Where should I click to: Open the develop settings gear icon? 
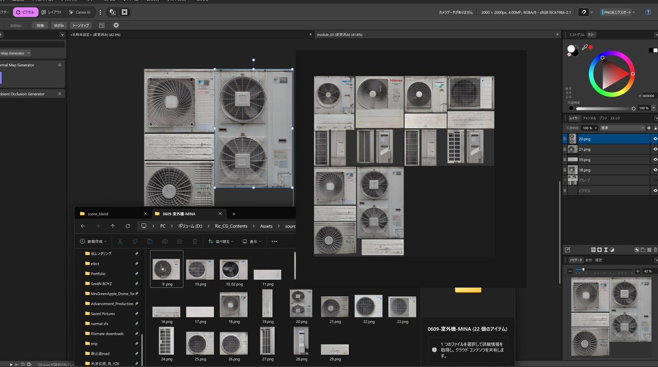click(116, 25)
